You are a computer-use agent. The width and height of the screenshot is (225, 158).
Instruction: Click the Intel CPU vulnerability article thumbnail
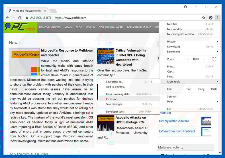tap(106, 56)
